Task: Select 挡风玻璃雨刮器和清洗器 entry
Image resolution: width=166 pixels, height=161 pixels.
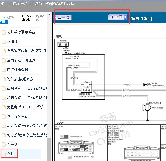Action: click(26, 51)
